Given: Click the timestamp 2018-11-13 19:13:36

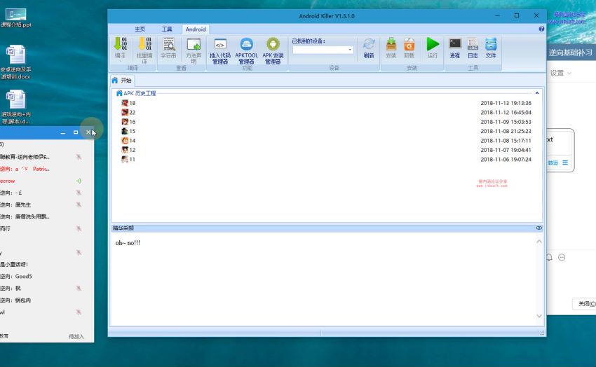Looking at the screenshot, I should [506, 103].
